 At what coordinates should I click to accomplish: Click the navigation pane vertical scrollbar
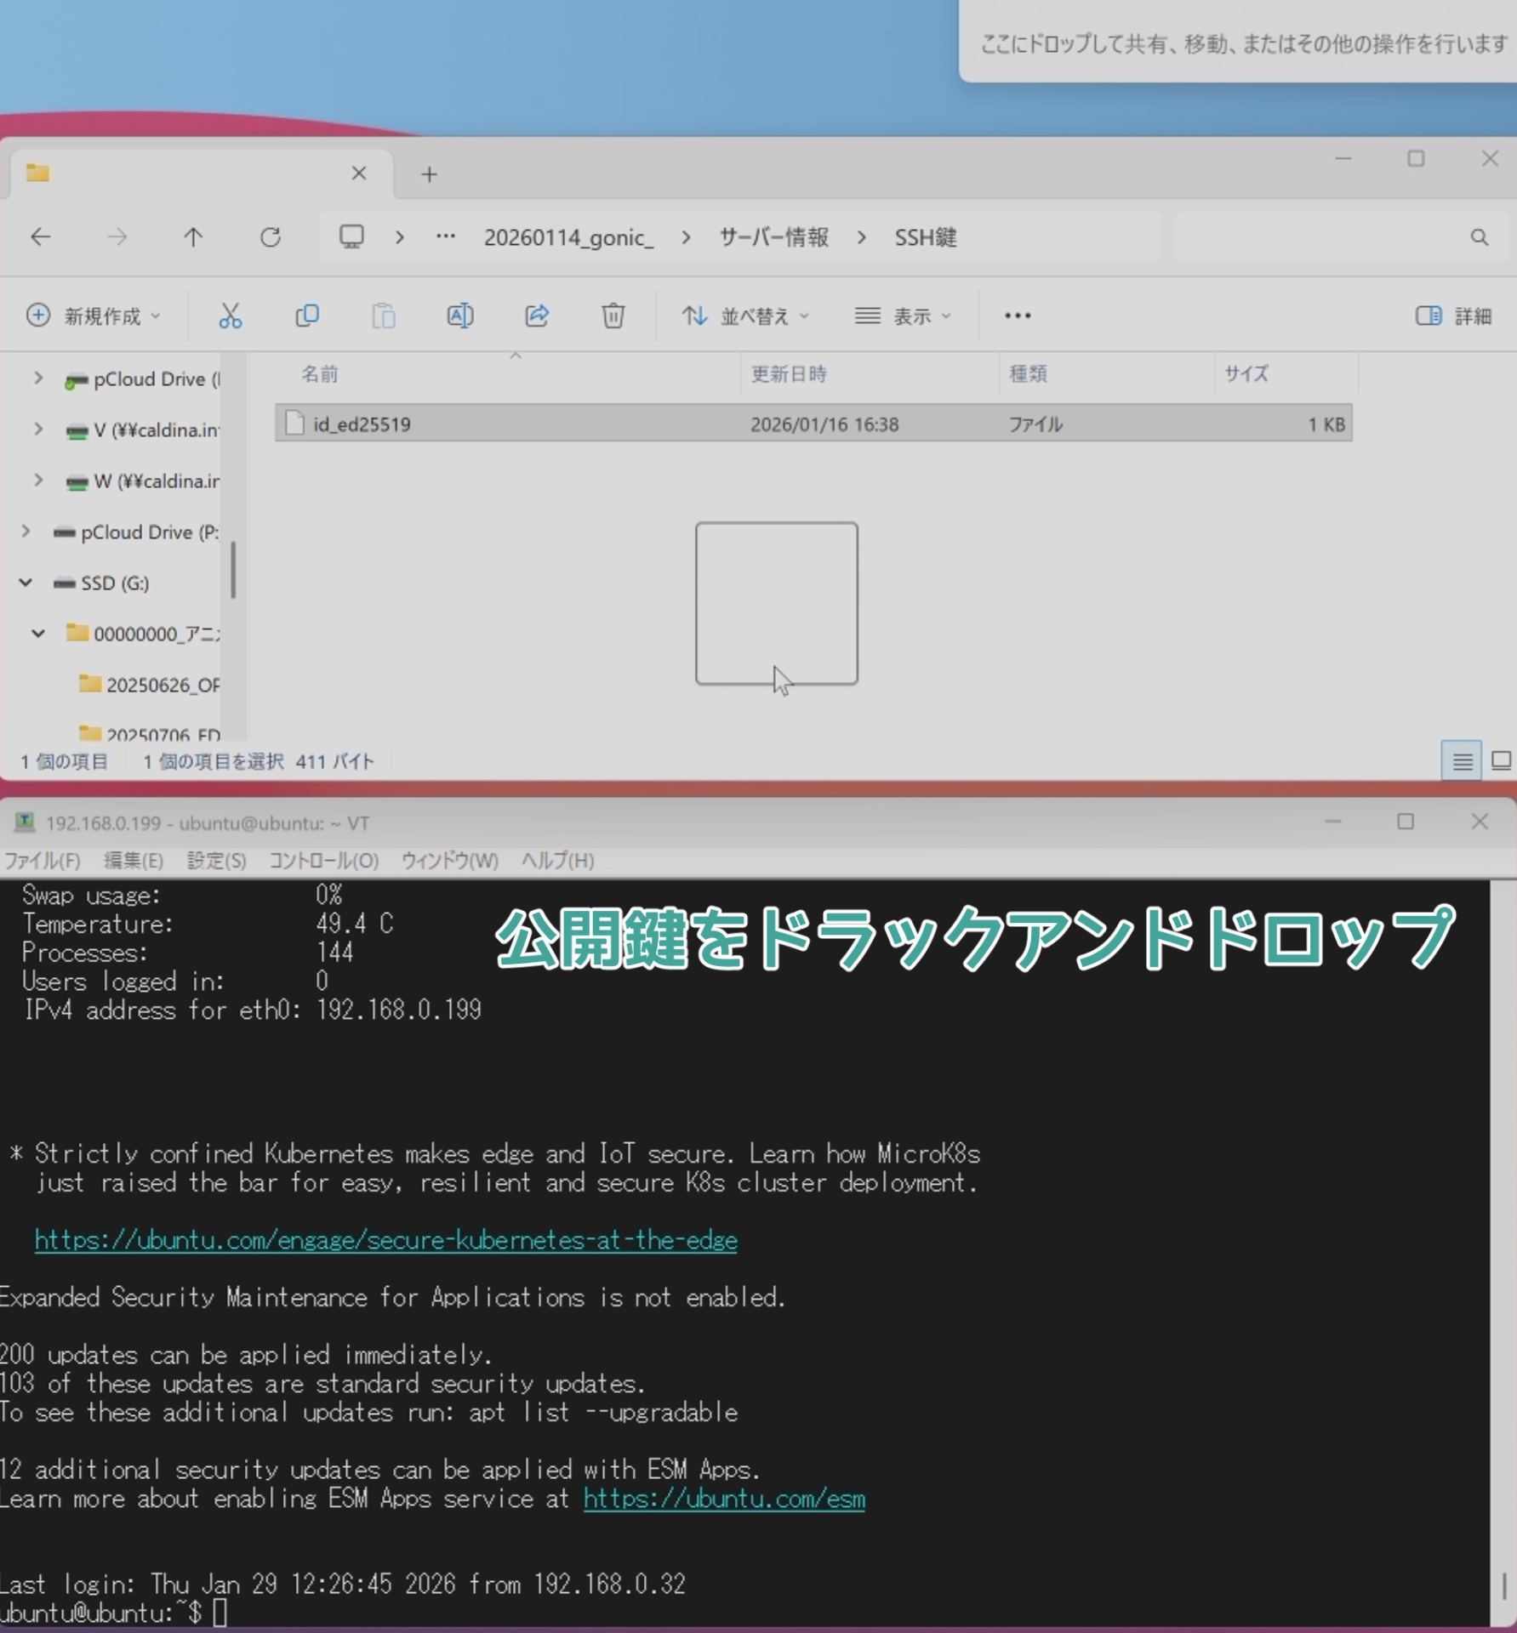point(233,570)
